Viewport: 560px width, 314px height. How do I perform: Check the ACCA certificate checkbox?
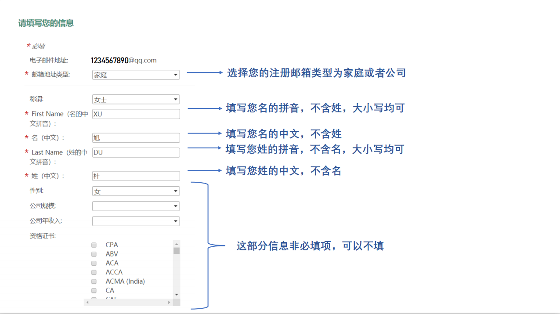94,272
